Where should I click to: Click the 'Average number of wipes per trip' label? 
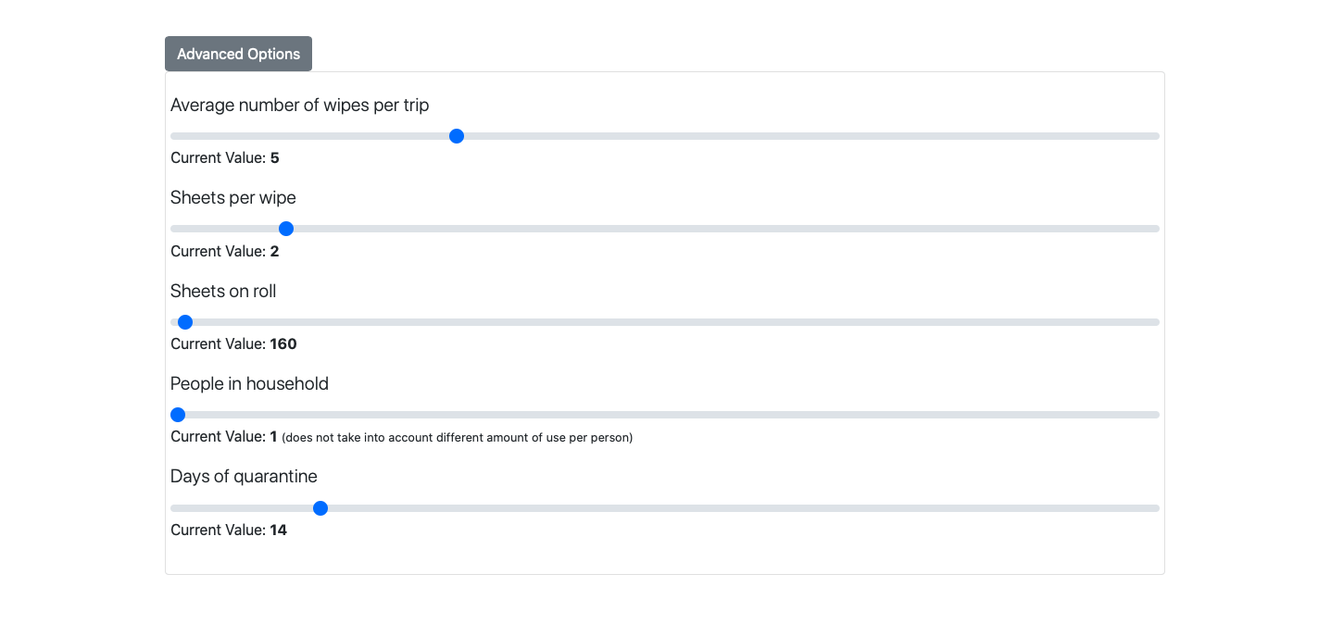pyautogui.click(x=299, y=106)
